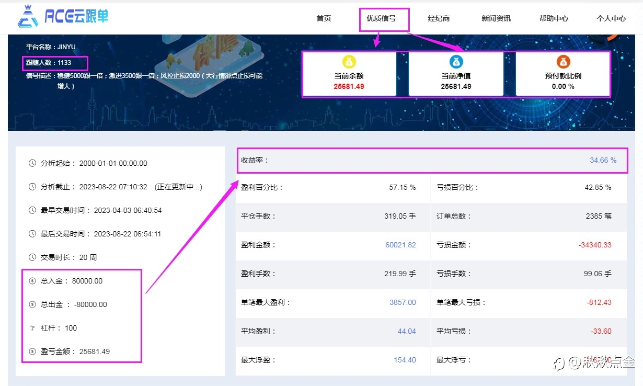Click the blue money bag icon above 当前净值
The width and height of the screenshot is (643, 386).
click(456, 62)
